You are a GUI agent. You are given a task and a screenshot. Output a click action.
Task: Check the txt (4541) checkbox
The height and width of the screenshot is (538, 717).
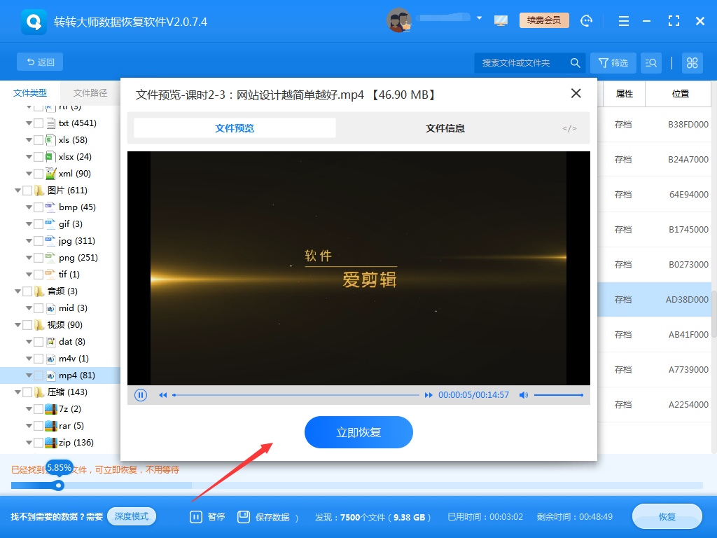pyautogui.click(x=39, y=123)
